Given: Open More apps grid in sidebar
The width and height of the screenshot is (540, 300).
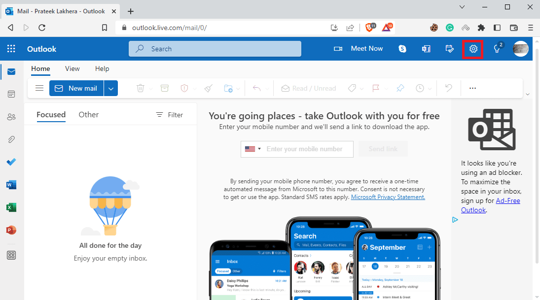Looking at the screenshot, I should [x=11, y=255].
